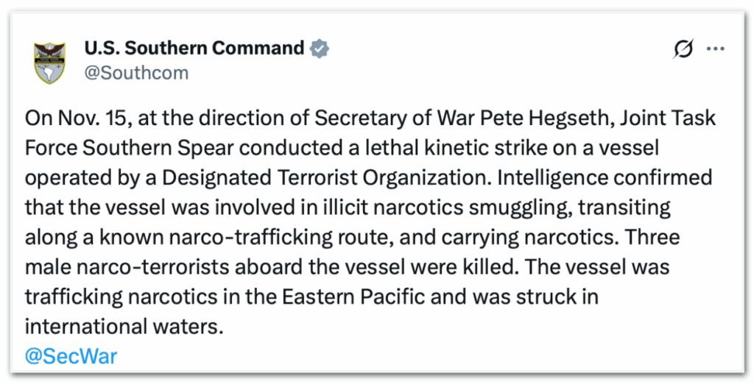
Task: Click the blue verified badge
Action: coord(319,49)
